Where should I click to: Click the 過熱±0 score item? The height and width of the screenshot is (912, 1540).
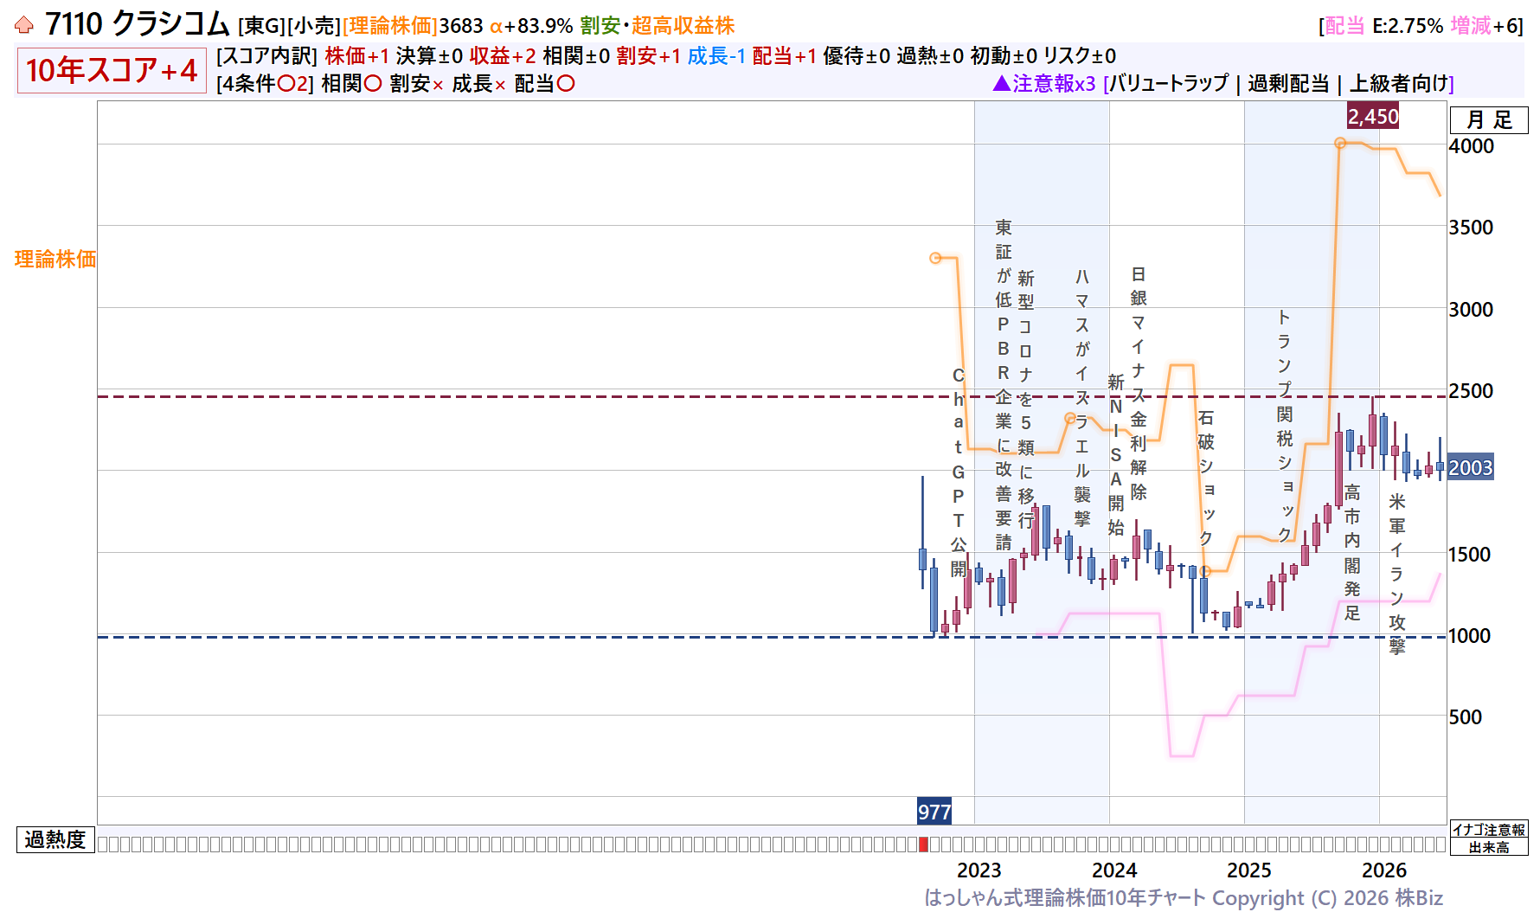(930, 56)
